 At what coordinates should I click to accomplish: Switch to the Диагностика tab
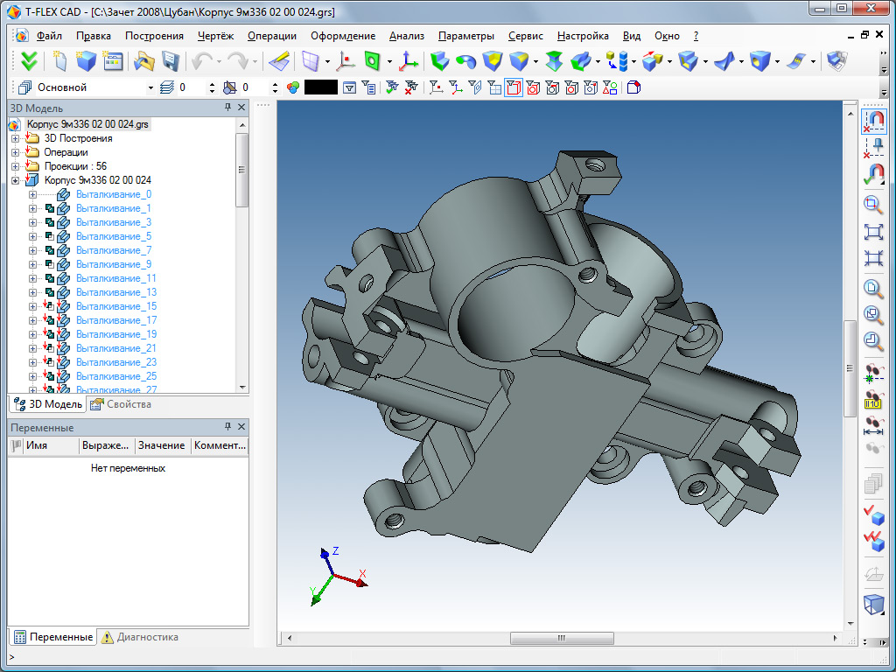(x=139, y=637)
